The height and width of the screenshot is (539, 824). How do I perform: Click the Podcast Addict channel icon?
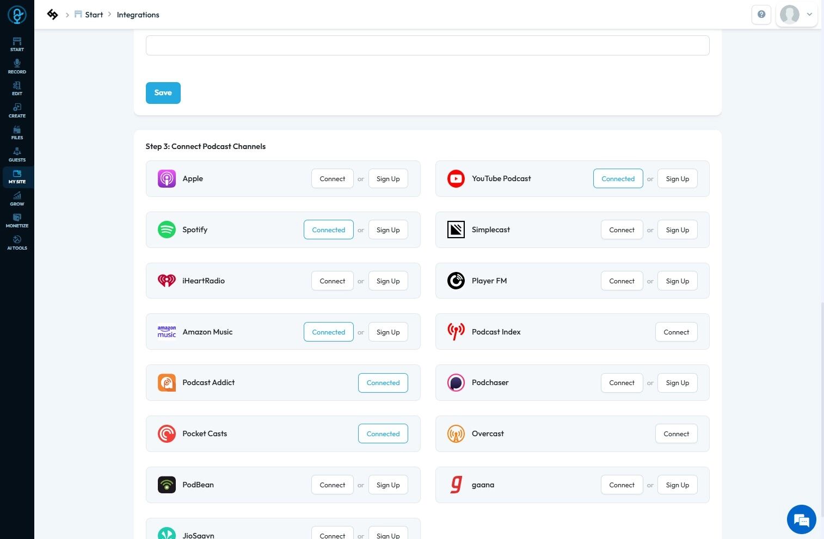click(167, 383)
